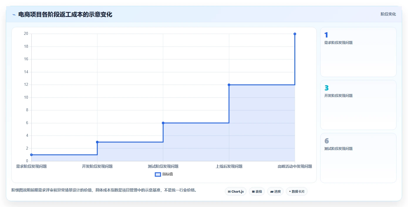Click the Chart.js tag
The image size is (408, 207).
pos(236,191)
